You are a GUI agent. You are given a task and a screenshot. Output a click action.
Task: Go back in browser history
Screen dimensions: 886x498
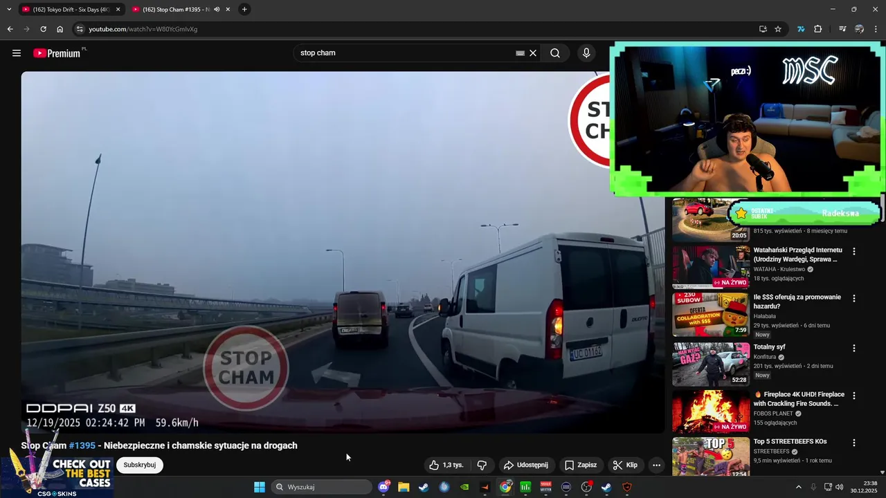[10, 29]
